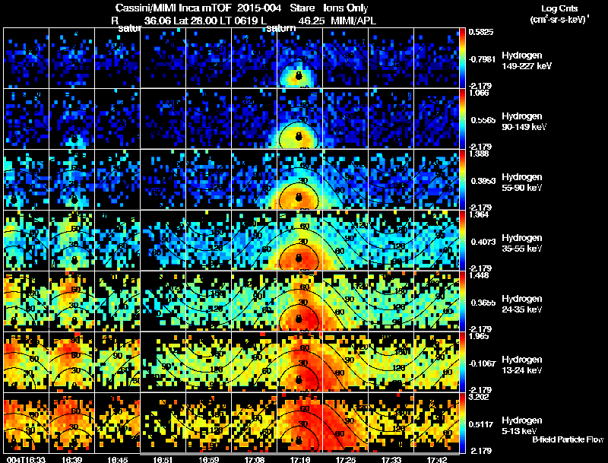The height and width of the screenshot is (463, 608).
Task: Click the 'MIMI/APL' header text
Action: click(353, 21)
